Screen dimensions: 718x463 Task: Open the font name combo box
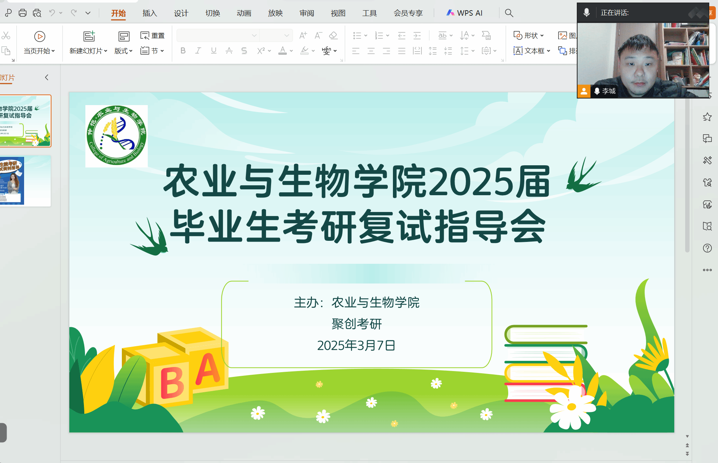tap(217, 35)
